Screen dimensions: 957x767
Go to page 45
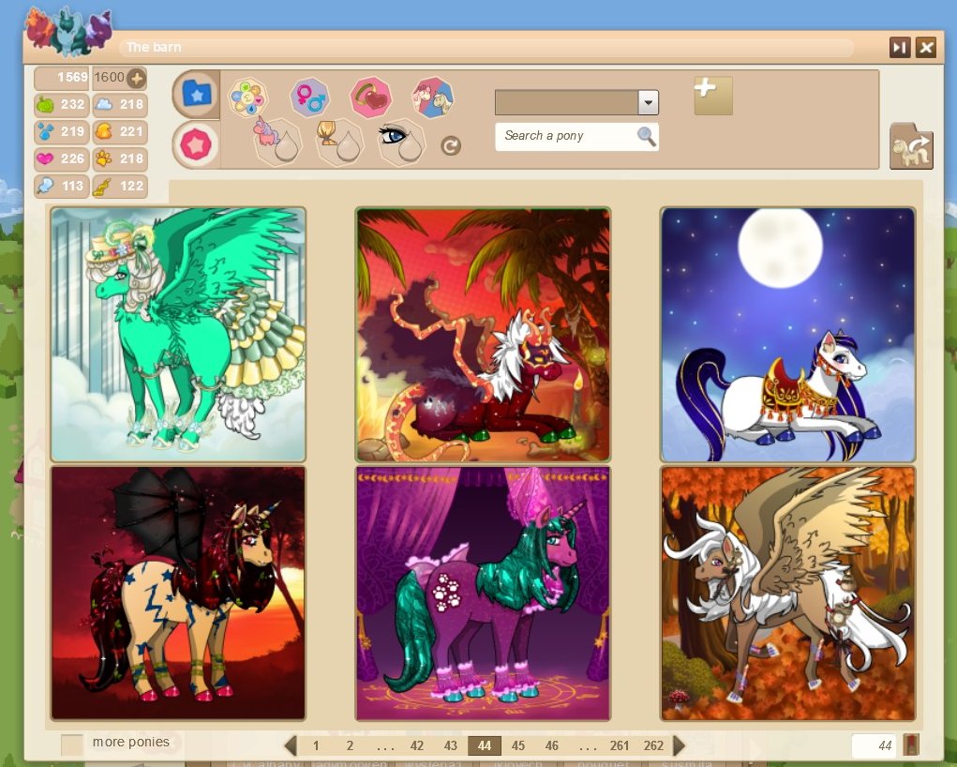click(x=518, y=745)
